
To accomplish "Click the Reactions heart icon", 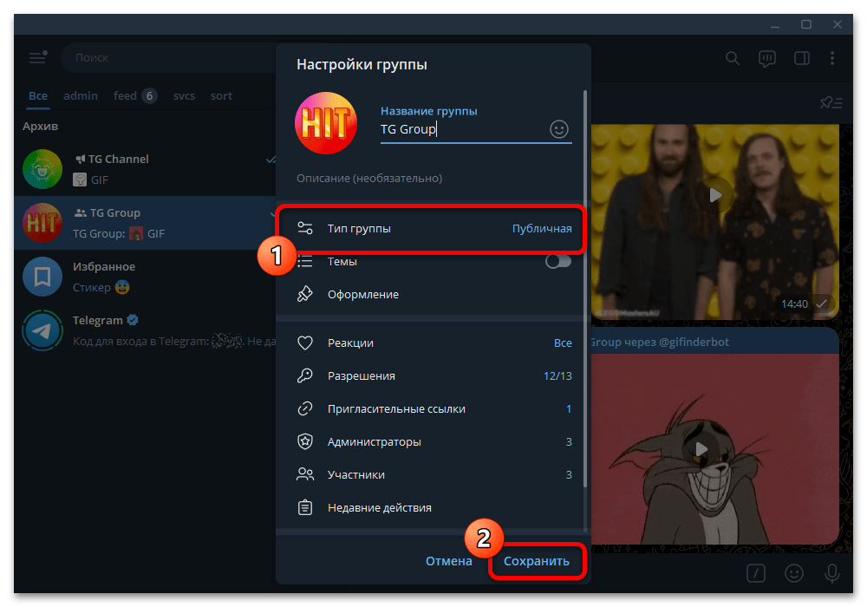I will [x=304, y=343].
